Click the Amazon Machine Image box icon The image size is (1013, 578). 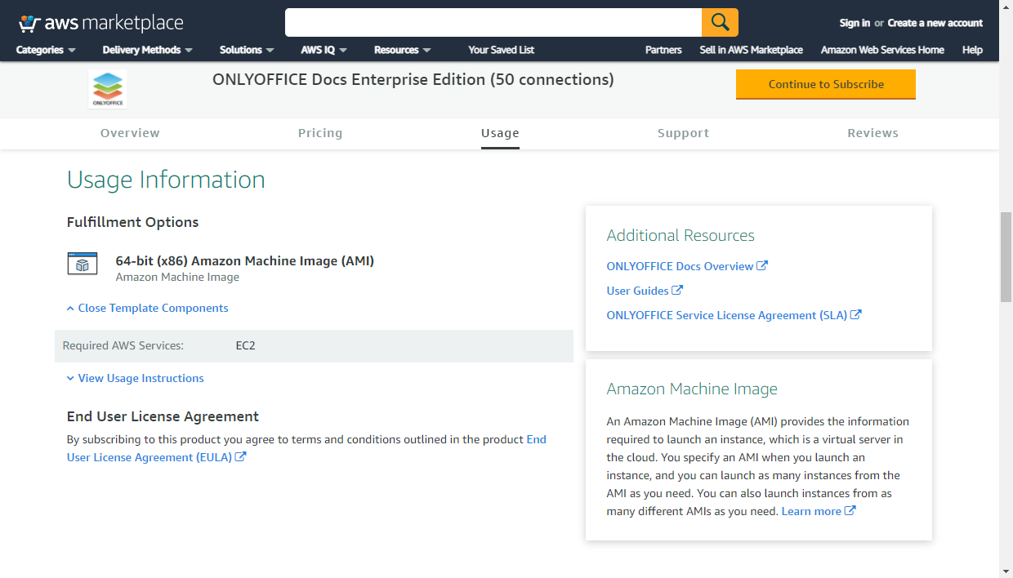pos(82,264)
